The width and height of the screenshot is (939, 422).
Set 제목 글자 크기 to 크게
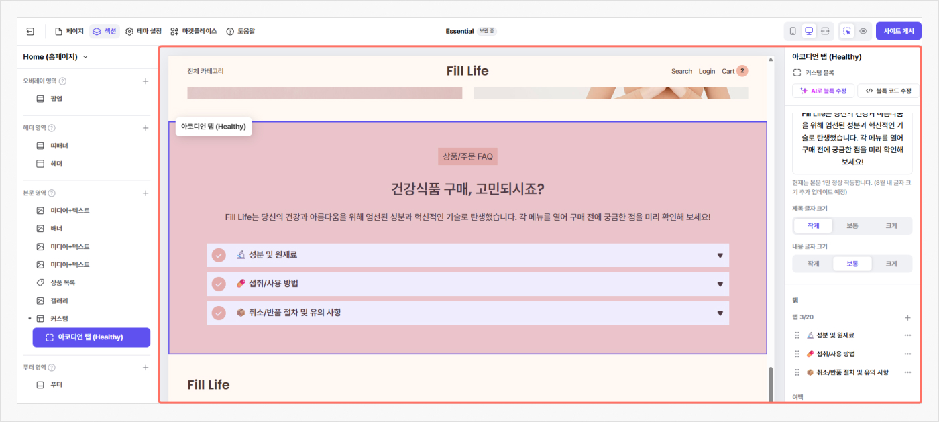891,226
